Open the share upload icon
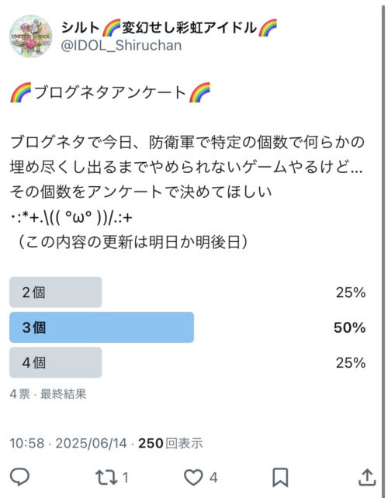This screenshot has height=498, width=388. tap(367, 477)
